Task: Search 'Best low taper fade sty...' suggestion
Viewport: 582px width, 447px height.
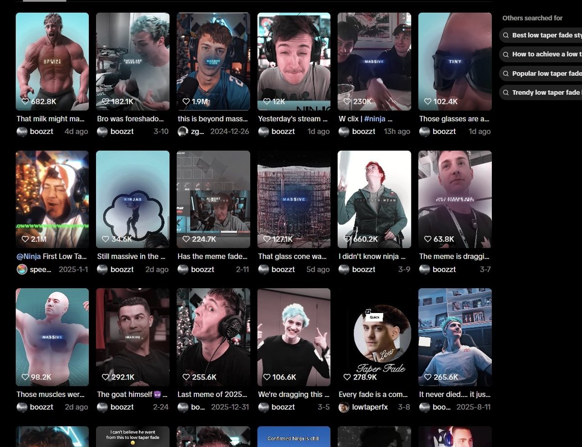Action: point(540,35)
